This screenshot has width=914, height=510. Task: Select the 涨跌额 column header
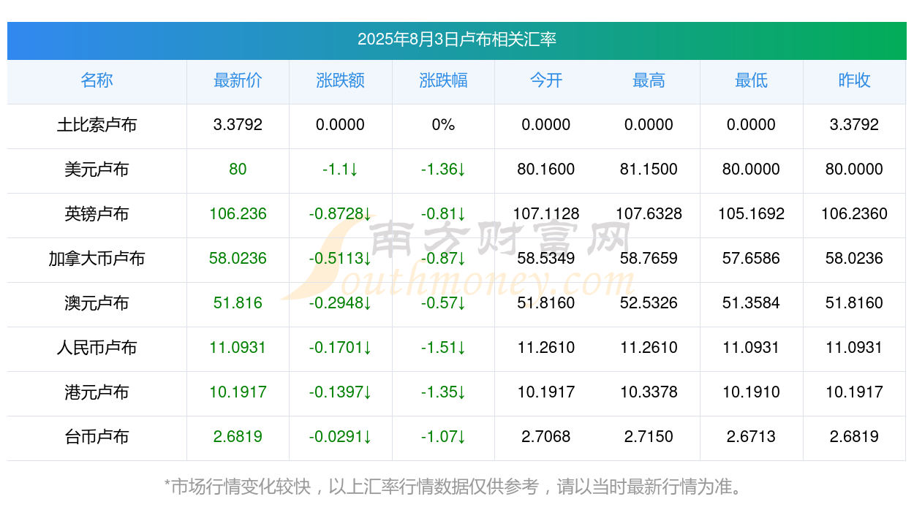341,80
